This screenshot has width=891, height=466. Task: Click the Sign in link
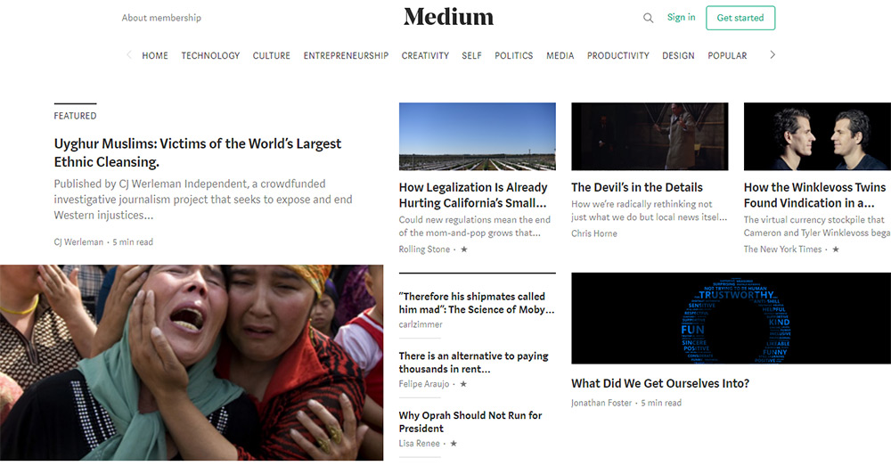pyautogui.click(x=681, y=17)
